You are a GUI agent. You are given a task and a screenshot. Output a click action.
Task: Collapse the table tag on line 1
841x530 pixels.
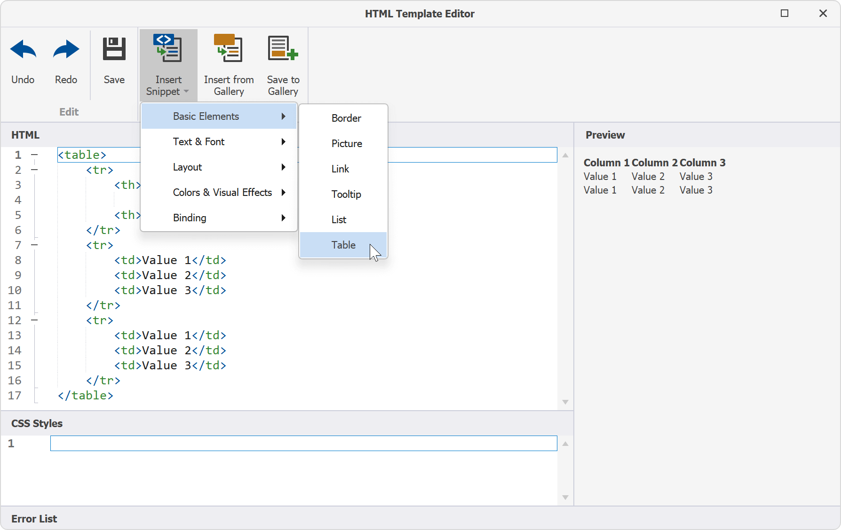[x=34, y=155]
